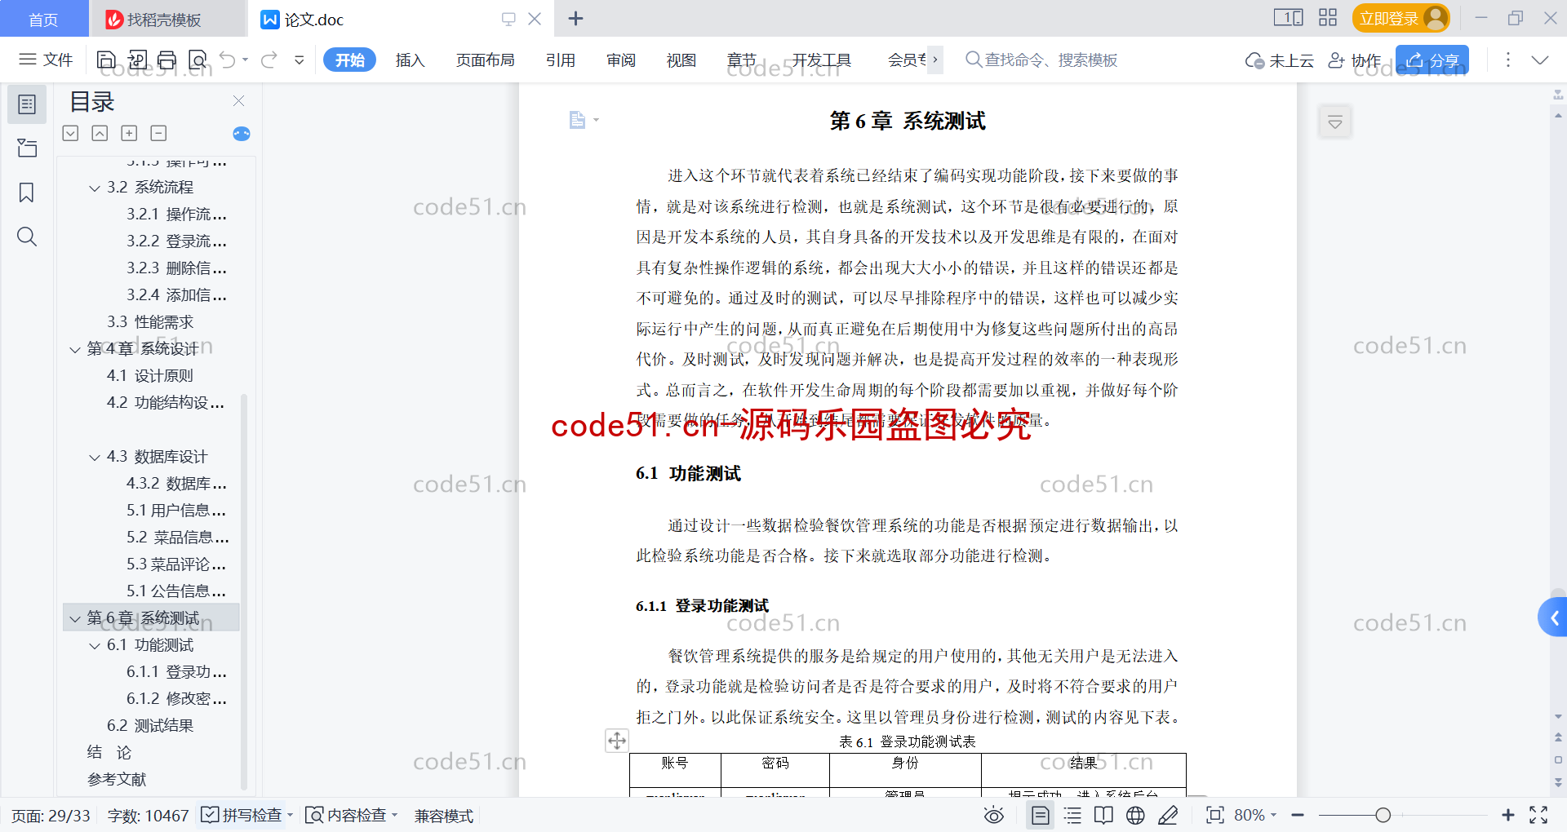
Task: Switch to outline view icon in status bar
Action: coord(1072,815)
